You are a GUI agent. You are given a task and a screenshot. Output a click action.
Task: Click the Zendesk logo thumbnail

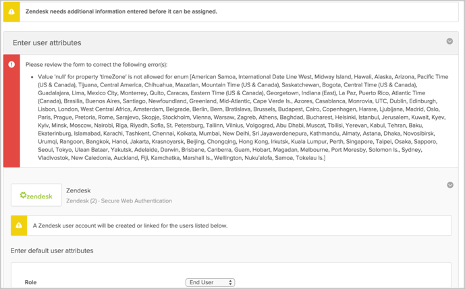36,195
